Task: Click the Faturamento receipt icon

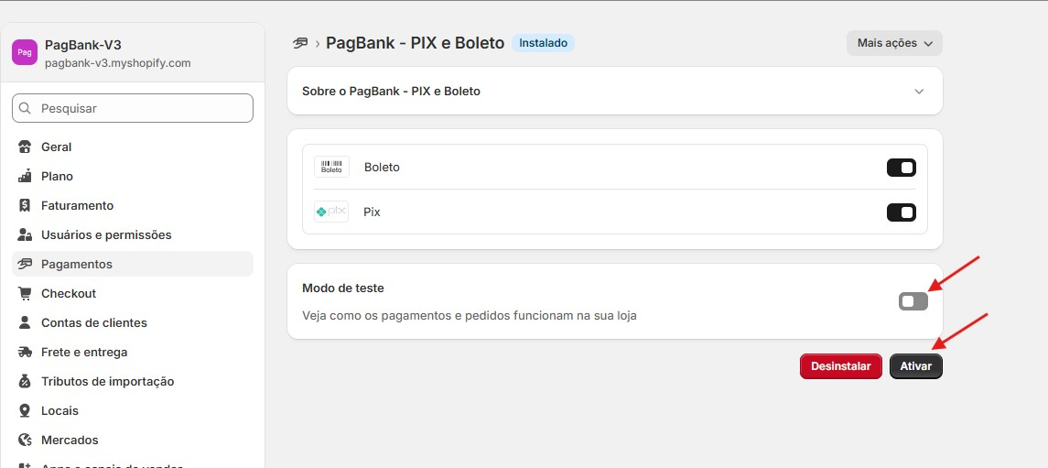Action: click(x=25, y=206)
